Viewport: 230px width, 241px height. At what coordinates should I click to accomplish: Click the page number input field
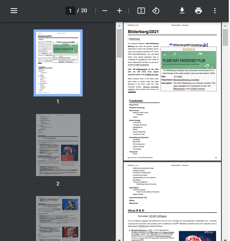(x=70, y=11)
